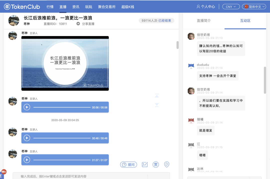The image size is (270, 179).
Task: Click the main stream scrollbar
Action: (x=177, y=45)
